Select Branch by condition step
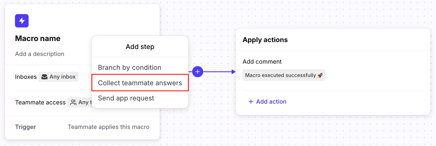This screenshot has width=436, height=146. pyautogui.click(x=130, y=67)
